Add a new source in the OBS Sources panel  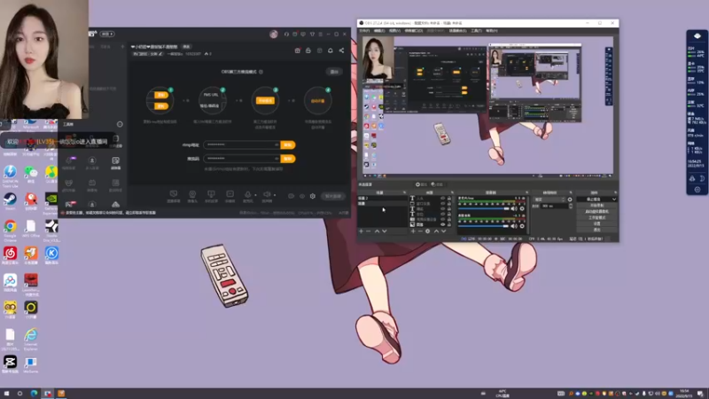click(x=413, y=231)
